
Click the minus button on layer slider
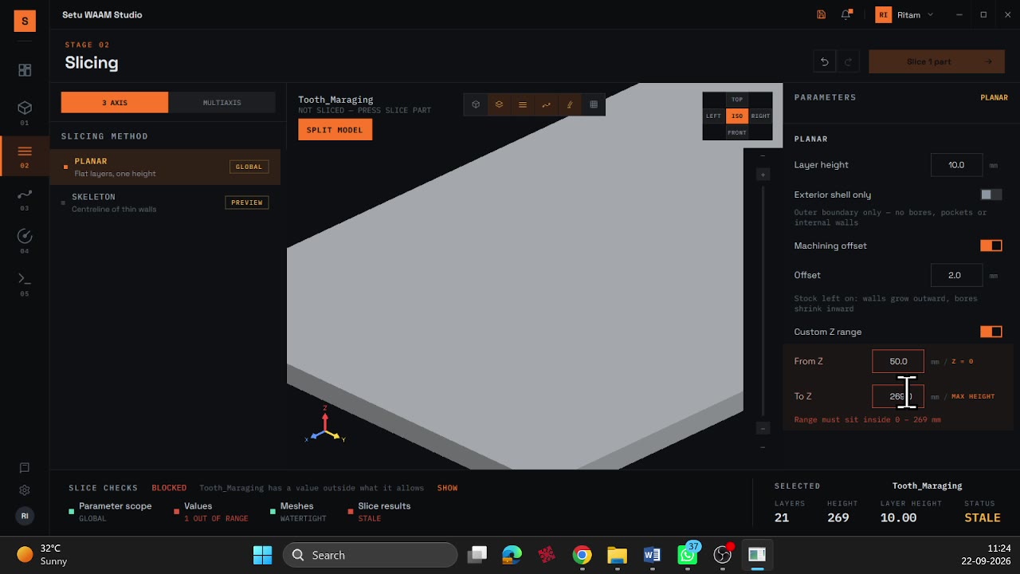(763, 429)
